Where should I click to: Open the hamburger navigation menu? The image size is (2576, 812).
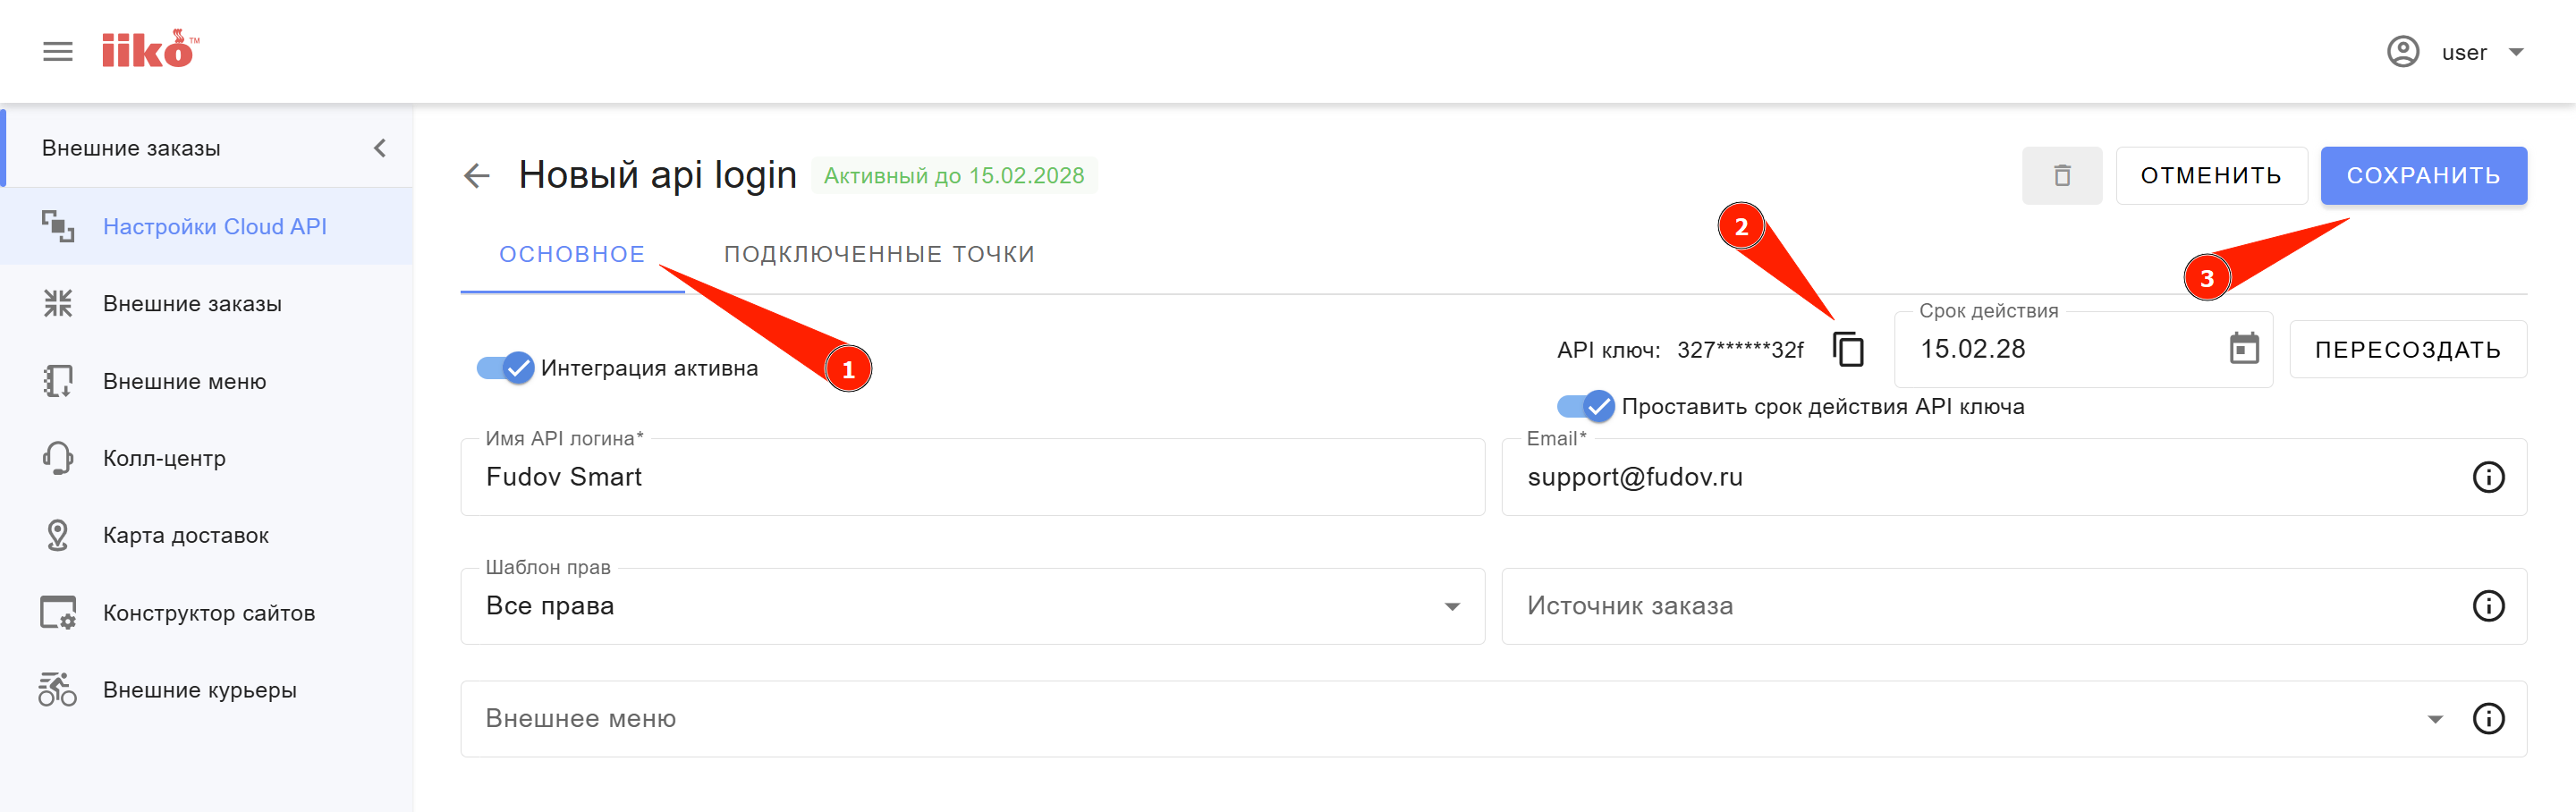58,52
